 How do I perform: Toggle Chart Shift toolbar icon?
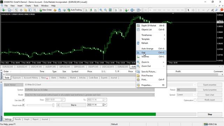tap(120, 10)
